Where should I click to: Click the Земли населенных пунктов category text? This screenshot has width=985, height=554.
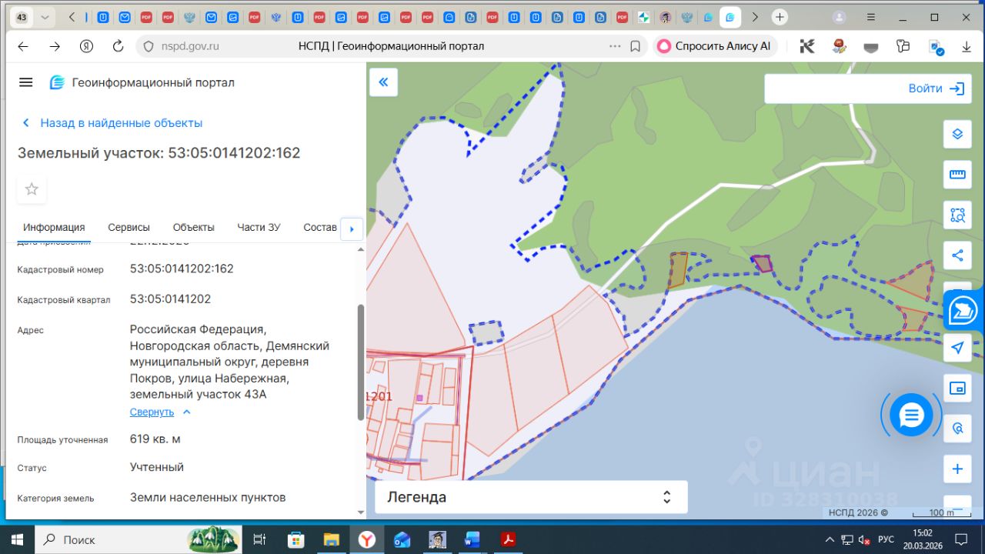click(208, 498)
